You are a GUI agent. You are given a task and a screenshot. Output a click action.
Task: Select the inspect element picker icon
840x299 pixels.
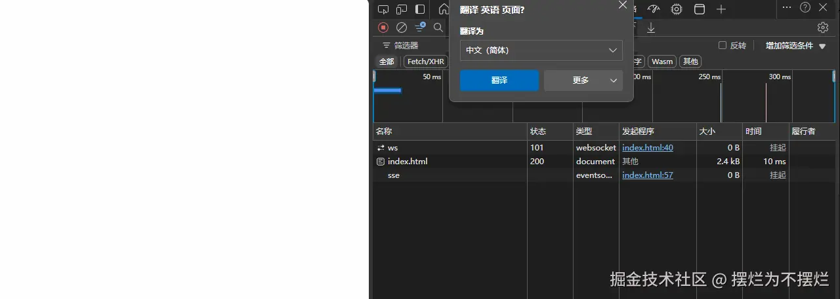click(x=383, y=9)
